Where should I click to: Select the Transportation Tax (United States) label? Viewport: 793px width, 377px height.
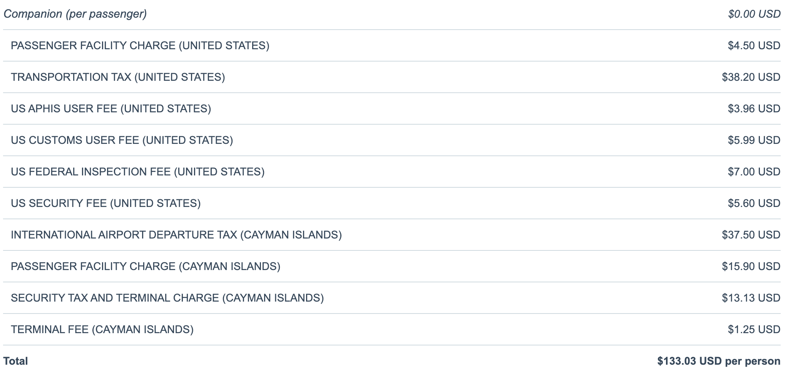[118, 77]
